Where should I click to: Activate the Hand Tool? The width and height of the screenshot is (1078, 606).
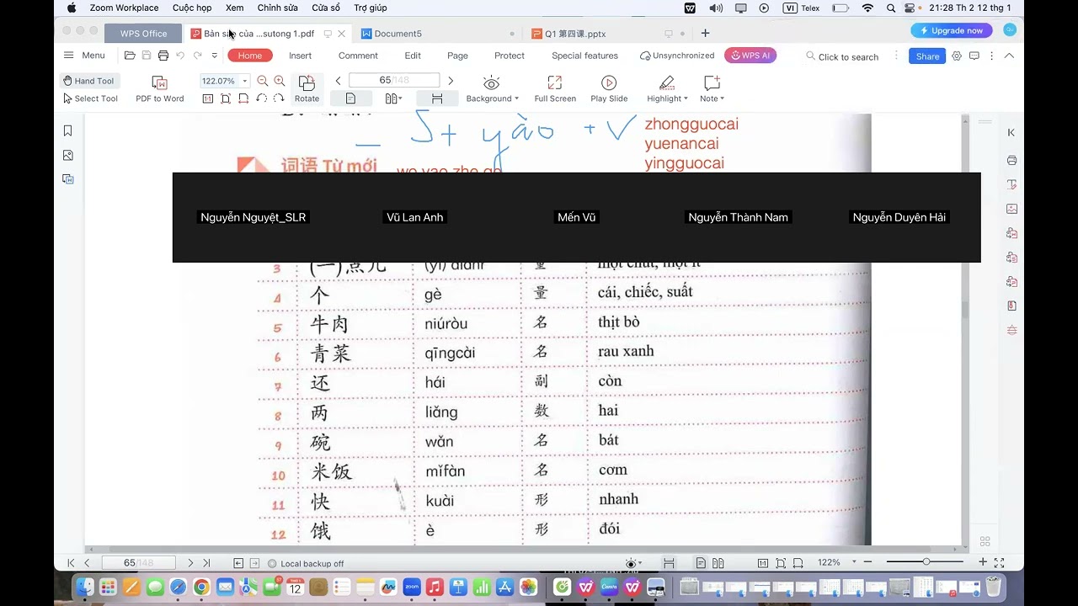click(88, 81)
